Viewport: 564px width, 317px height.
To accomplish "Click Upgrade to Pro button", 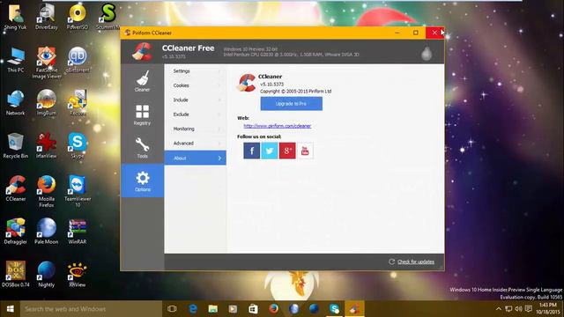I will (x=292, y=104).
